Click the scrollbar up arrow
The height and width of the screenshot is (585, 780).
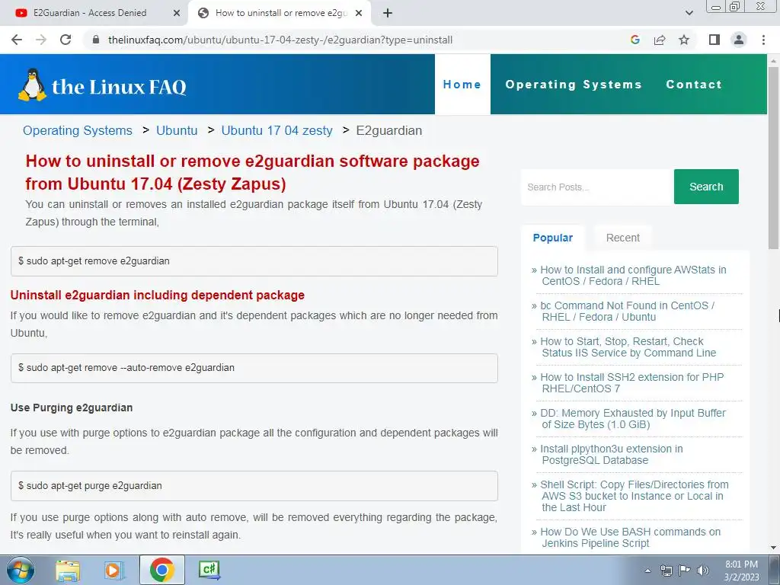pyautogui.click(x=773, y=61)
